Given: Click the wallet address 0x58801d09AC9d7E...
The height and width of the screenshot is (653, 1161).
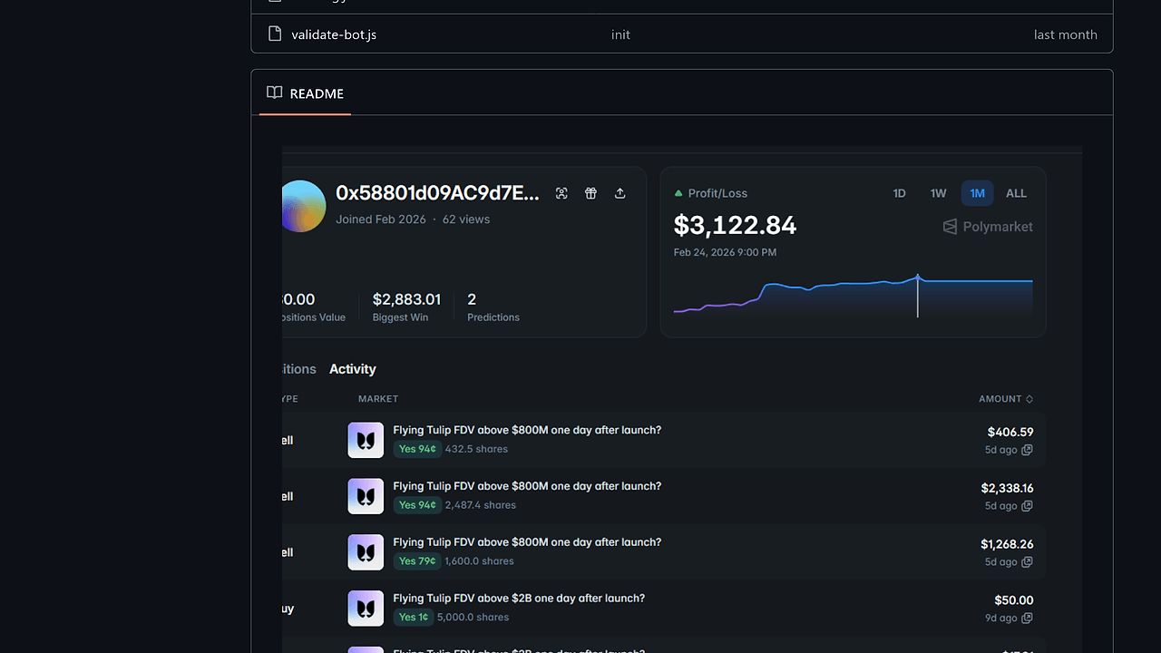Looking at the screenshot, I should click(x=437, y=193).
